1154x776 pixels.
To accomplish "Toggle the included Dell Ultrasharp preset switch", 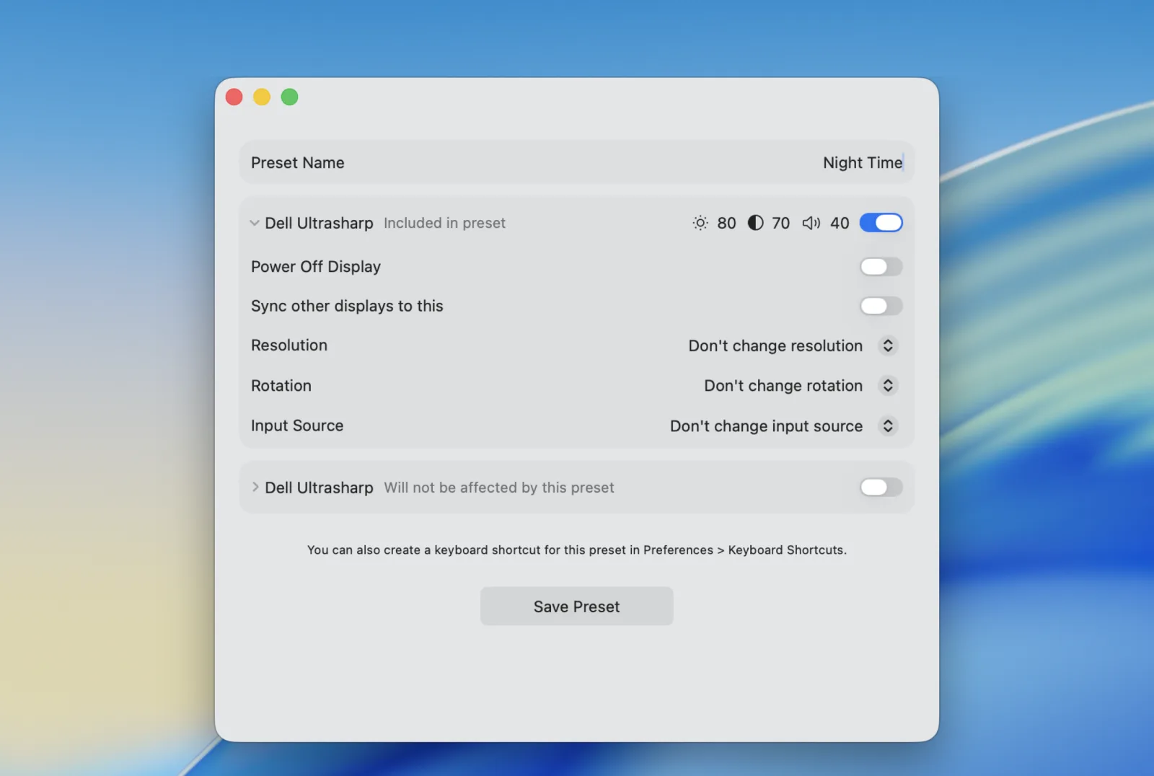I will [x=881, y=223].
